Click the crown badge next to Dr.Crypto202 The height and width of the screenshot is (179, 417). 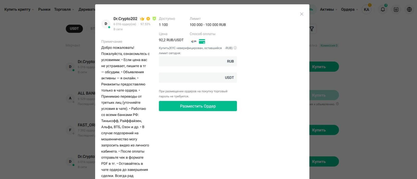(x=142, y=19)
